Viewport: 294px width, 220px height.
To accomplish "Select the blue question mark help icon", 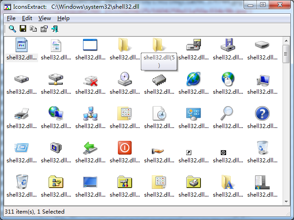I will 262,113.
